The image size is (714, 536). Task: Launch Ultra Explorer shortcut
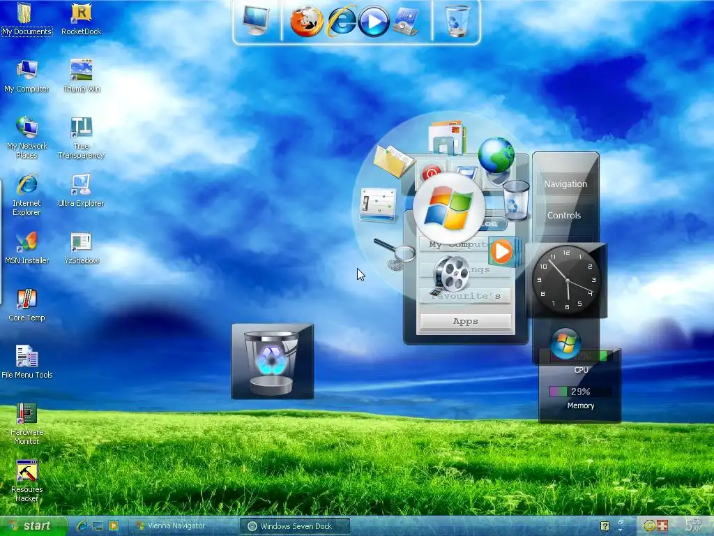click(x=81, y=191)
